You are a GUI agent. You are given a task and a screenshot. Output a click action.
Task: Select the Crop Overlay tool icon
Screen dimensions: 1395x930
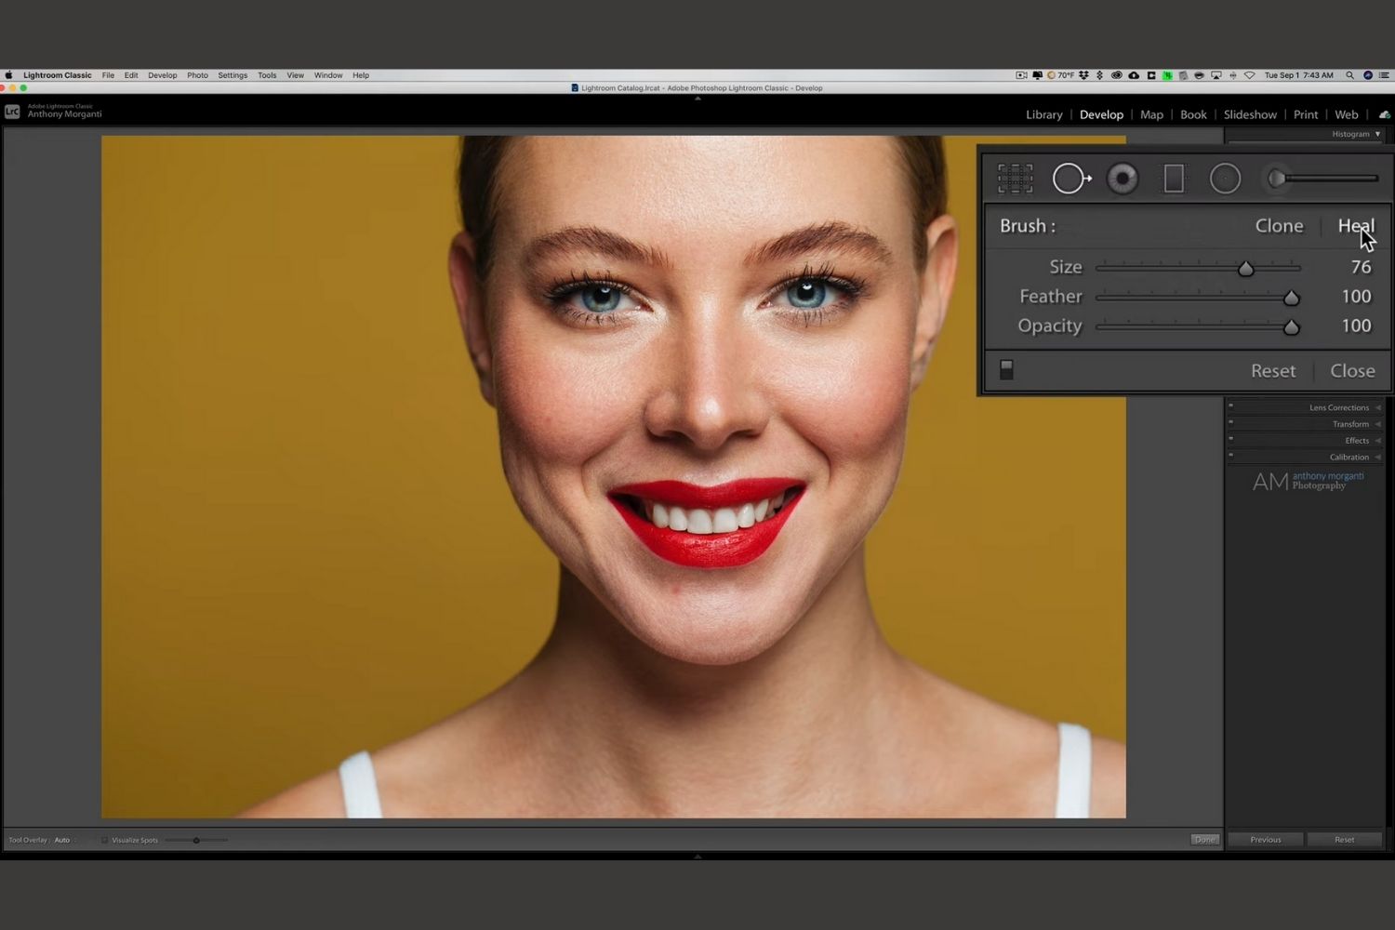pyautogui.click(x=1015, y=179)
